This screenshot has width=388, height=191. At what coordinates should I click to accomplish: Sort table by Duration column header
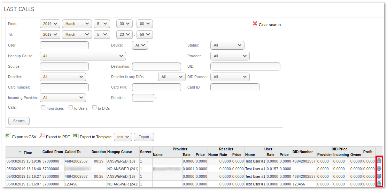(x=99, y=152)
